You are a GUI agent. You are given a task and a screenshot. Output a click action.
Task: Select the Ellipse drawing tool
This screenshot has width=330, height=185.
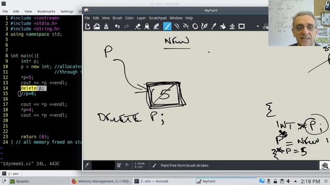(195, 26)
